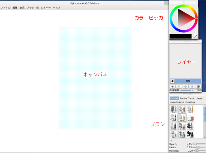Click the brush list vertical scrollbar
Screen dimensions: 206x153
205,122
